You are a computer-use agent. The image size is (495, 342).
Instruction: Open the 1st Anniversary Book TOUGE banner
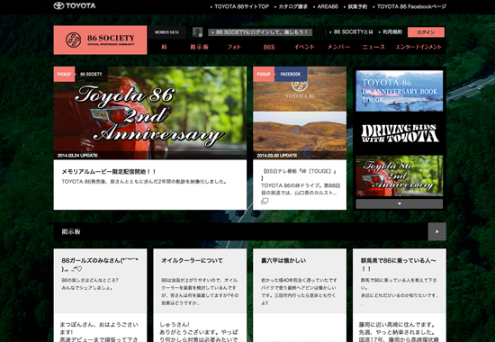(400, 91)
